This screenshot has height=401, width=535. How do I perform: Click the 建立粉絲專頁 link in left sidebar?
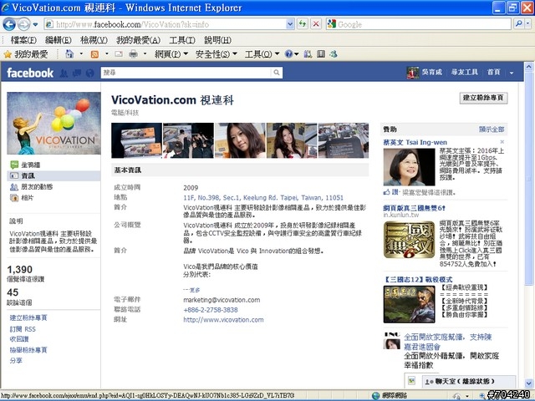pos(28,317)
